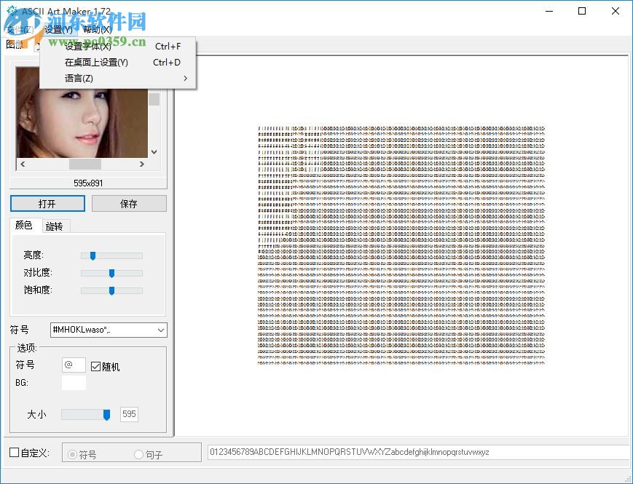Click the 打开 button to open an image
633x484 pixels.
point(47,203)
